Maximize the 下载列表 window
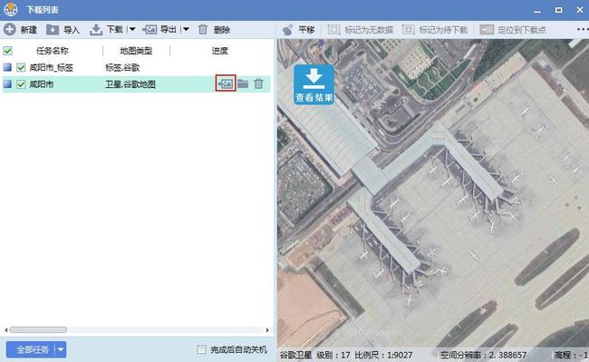The height and width of the screenshot is (362, 589). pos(558,10)
